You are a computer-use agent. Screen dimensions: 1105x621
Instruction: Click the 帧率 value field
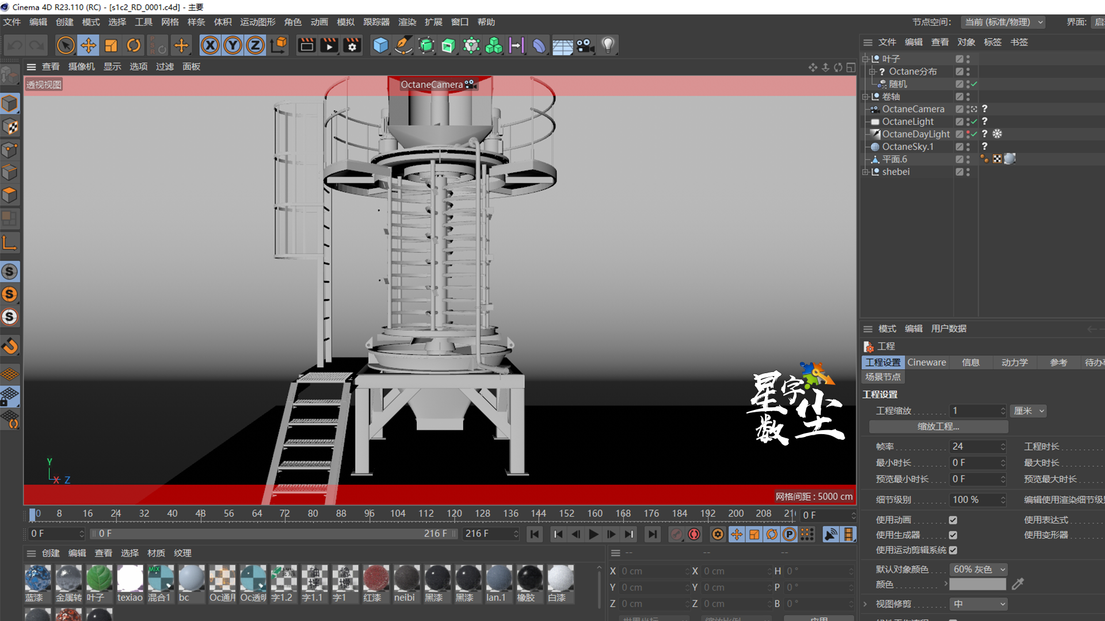(x=977, y=446)
